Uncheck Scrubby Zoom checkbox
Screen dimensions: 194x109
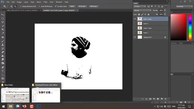56,6
